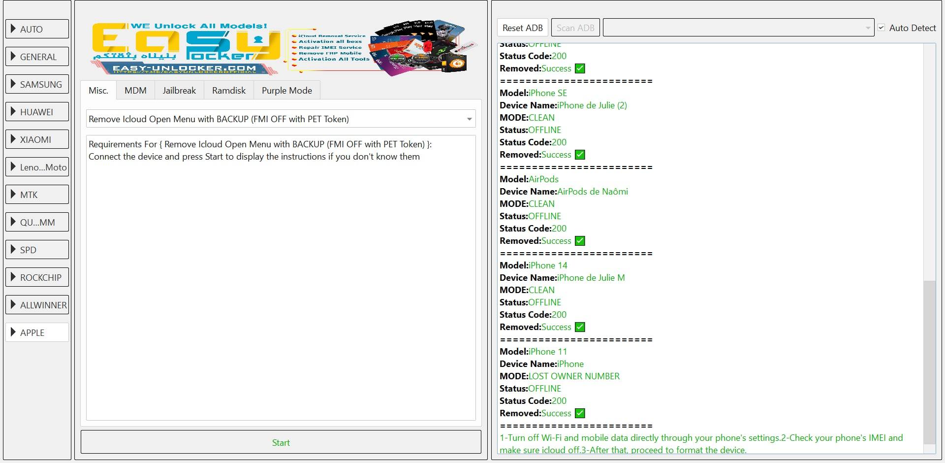Open the Remove Icloud operation dropdown
This screenshot has width=945, height=463.
click(281, 119)
